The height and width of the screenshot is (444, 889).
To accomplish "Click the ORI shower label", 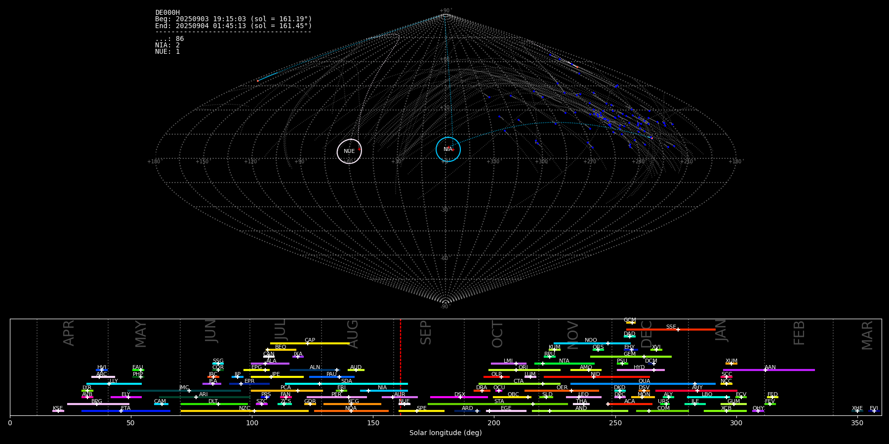I will [523, 368].
